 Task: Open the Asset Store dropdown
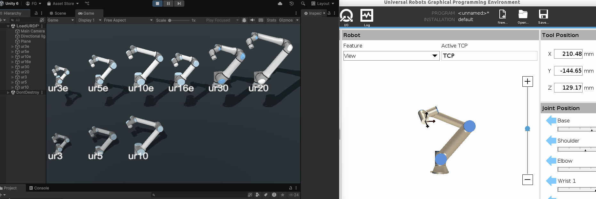click(x=63, y=4)
